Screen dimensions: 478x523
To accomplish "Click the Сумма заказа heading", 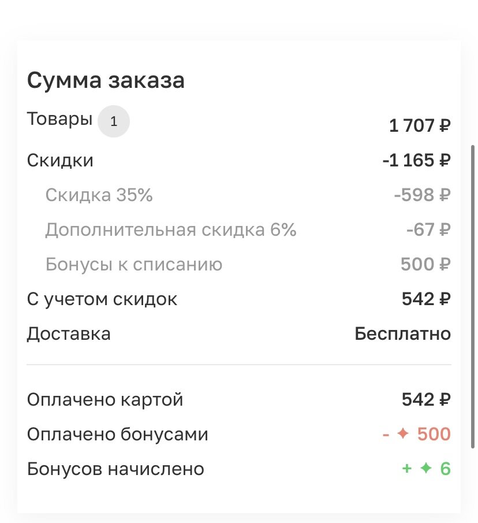I will [x=106, y=80].
